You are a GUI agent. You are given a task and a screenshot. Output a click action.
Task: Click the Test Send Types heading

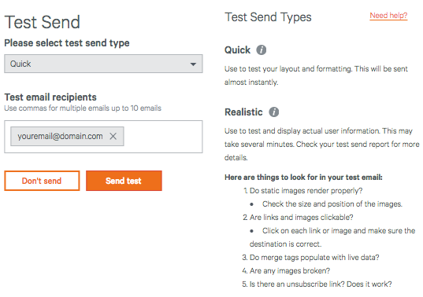(268, 17)
